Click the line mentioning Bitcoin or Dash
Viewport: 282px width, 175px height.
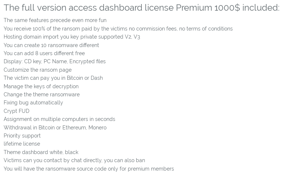(x=53, y=78)
